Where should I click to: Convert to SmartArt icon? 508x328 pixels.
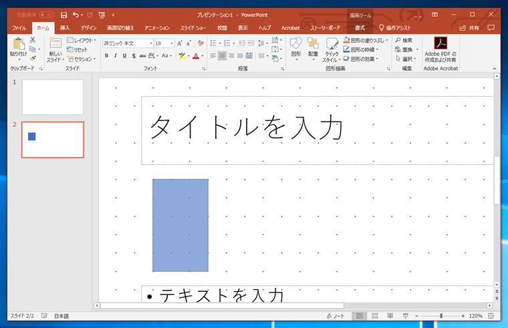276,59
